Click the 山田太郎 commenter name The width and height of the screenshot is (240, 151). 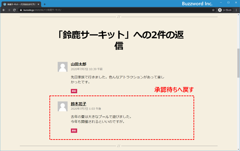pyautogui.click(x=78, y=64)
